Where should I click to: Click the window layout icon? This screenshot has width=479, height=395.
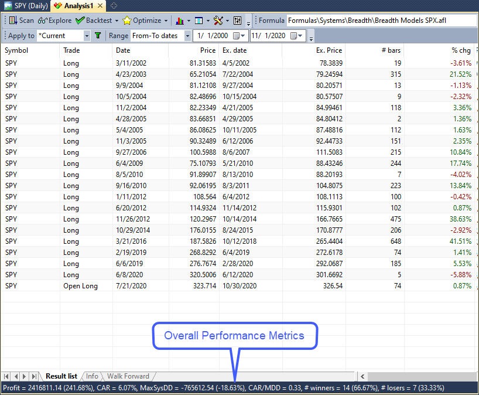[199, 21]
